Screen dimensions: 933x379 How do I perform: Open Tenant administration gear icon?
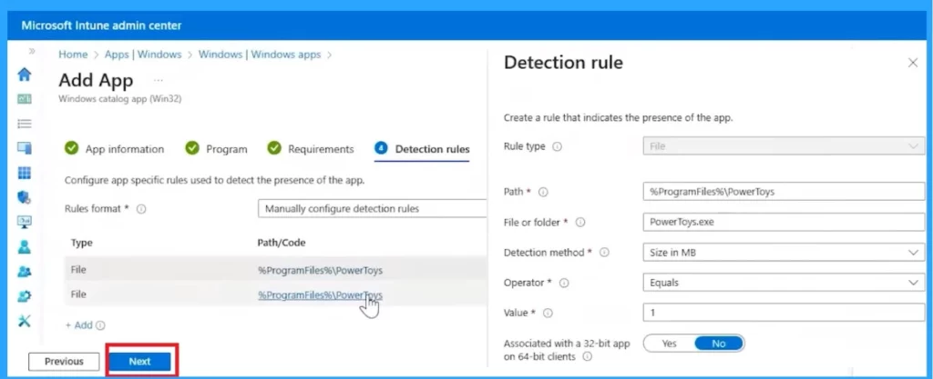25,296
